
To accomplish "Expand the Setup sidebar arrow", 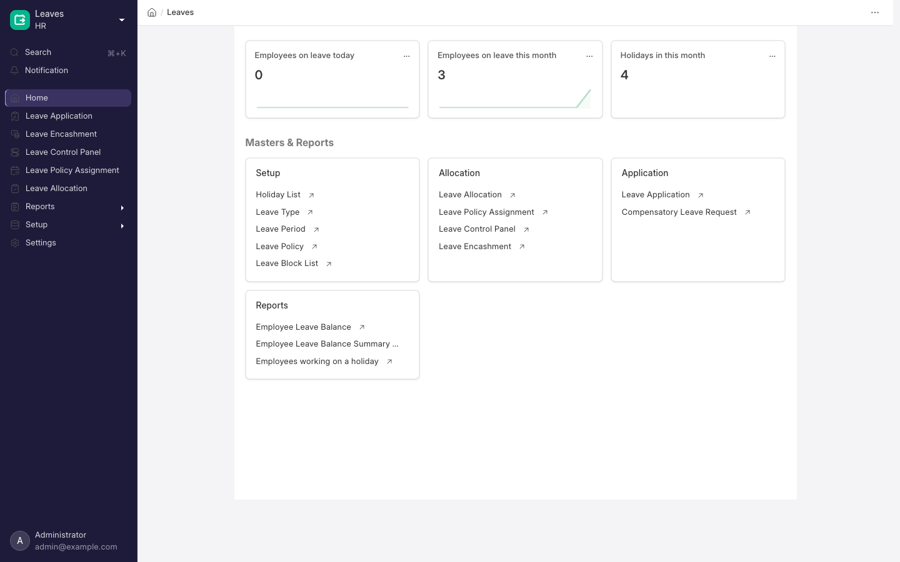I will coord(122,225).
